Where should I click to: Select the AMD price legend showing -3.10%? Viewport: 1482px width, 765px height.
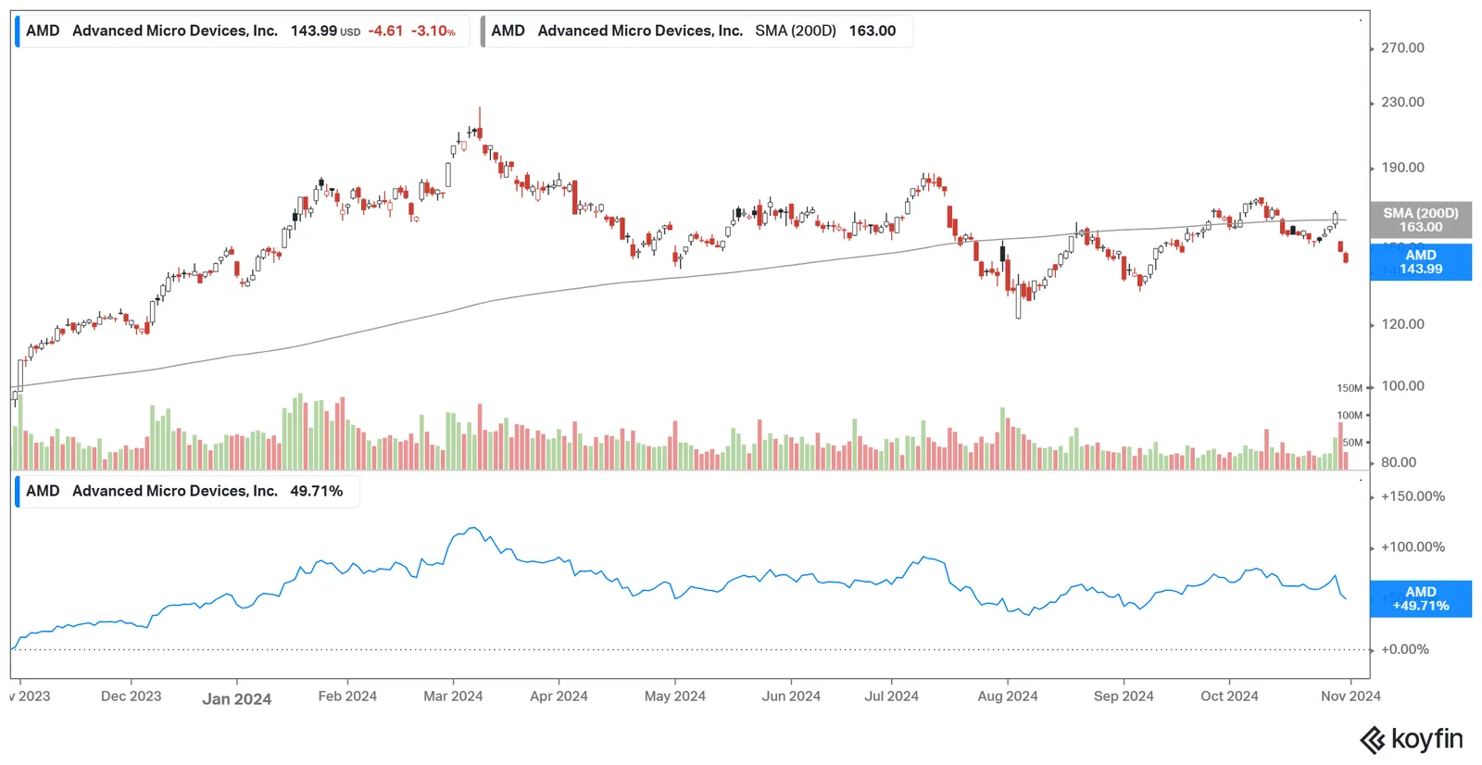[242, 31]
